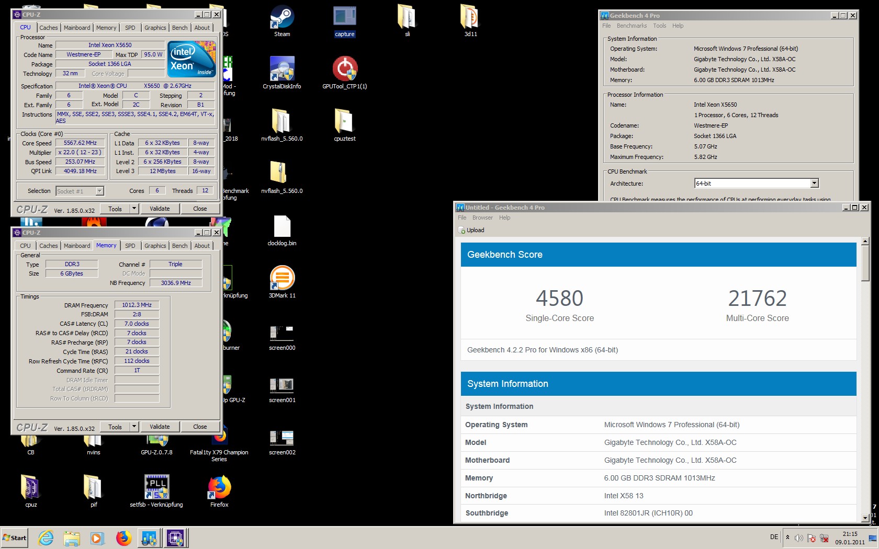The width and height of the screenshot is (879, 549).
Task: Click Validate button in upper CPU-Z
Action: point(160,209)
